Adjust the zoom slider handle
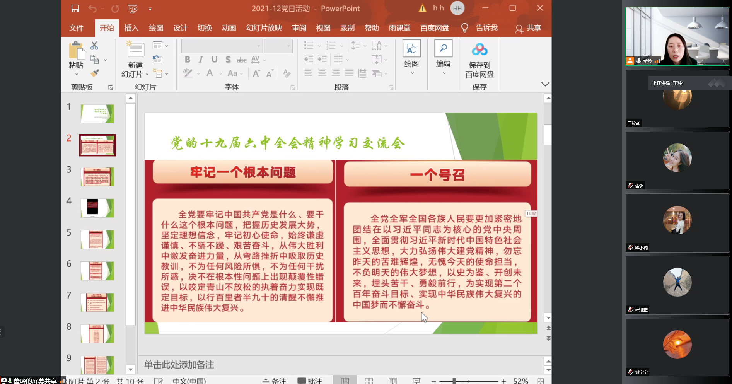 tap(454, 381)
